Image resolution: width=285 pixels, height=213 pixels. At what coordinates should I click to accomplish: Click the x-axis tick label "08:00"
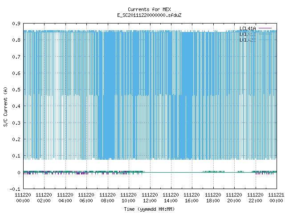click(x=107, y=201)
